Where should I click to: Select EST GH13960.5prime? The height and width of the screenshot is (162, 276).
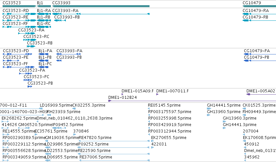pyautogui.click(x=209, y=115)
